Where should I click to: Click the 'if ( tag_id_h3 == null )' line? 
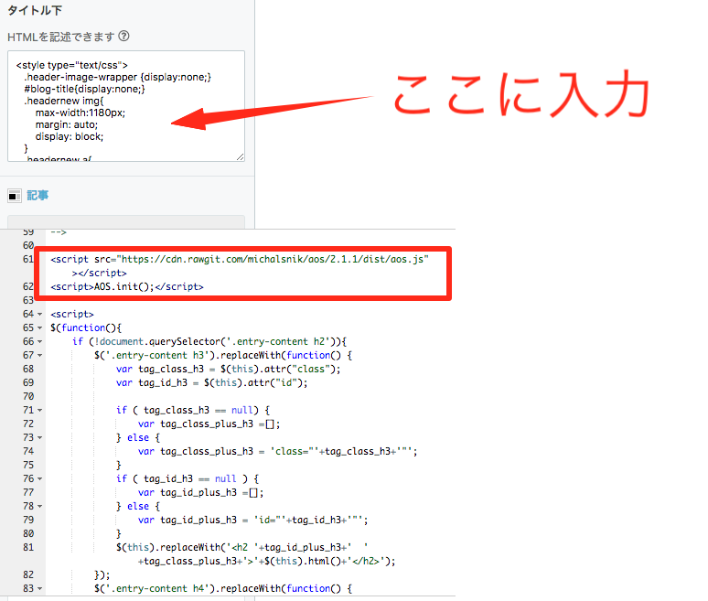[188, 478]
